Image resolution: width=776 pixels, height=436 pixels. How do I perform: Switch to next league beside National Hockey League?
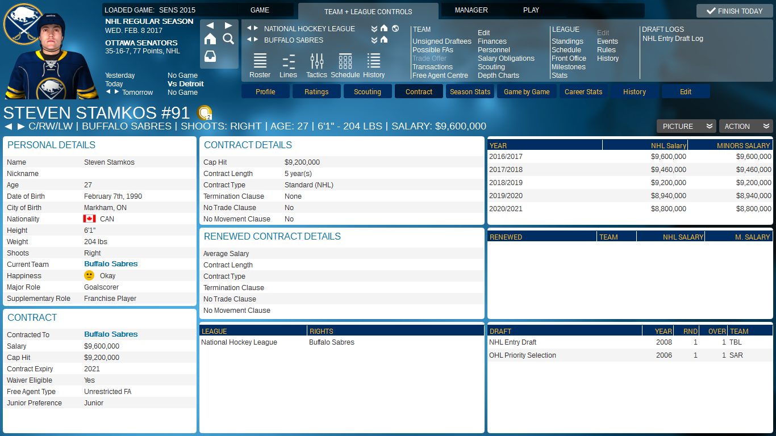pos(256,28)
